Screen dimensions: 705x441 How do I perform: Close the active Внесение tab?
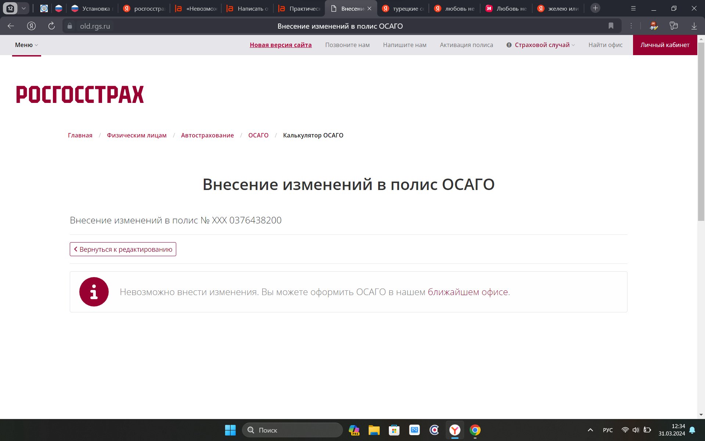pos(369,8)
